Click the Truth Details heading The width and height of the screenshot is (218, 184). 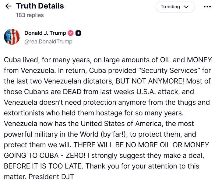tap(40, 6)
